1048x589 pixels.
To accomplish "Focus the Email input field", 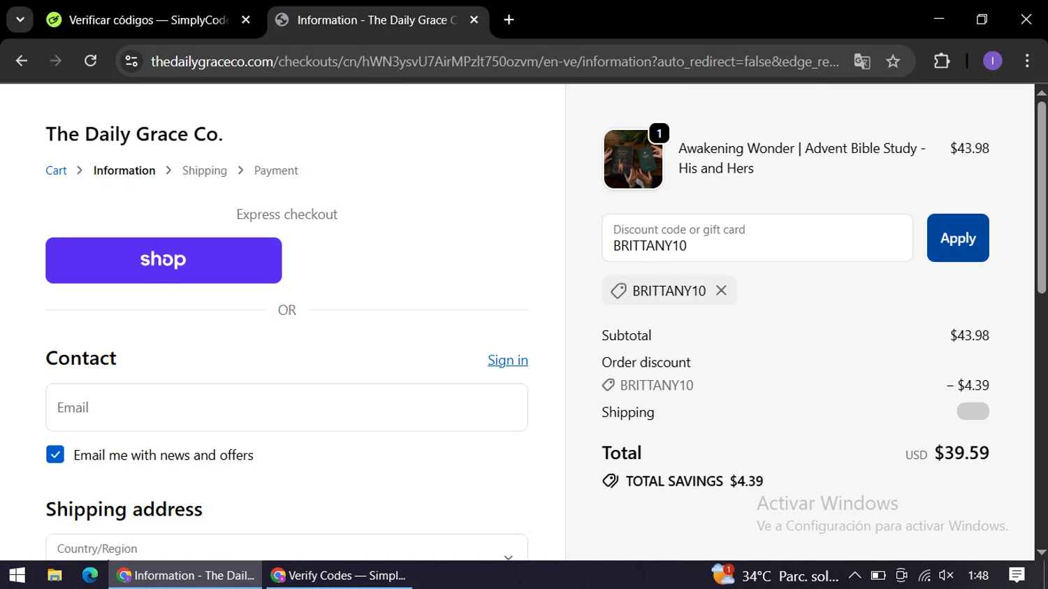I will point(286,407).
